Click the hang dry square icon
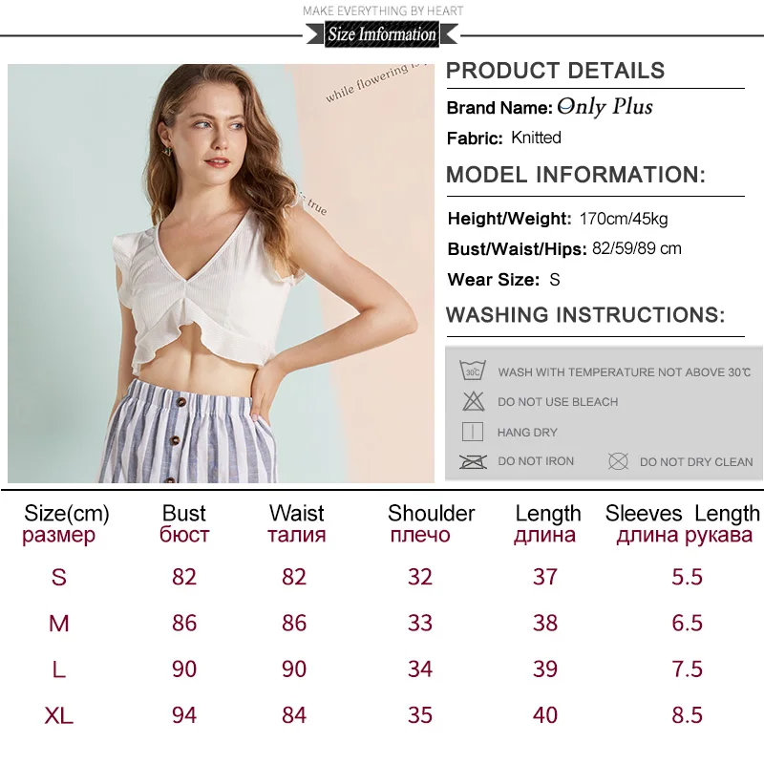This screenshot has width=764, height=764. click(x=472, y=432)
